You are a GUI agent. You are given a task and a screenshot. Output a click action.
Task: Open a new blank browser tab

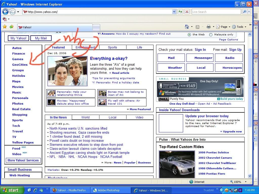96,27
